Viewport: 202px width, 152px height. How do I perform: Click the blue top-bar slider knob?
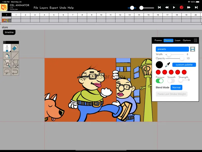(132, 8)
